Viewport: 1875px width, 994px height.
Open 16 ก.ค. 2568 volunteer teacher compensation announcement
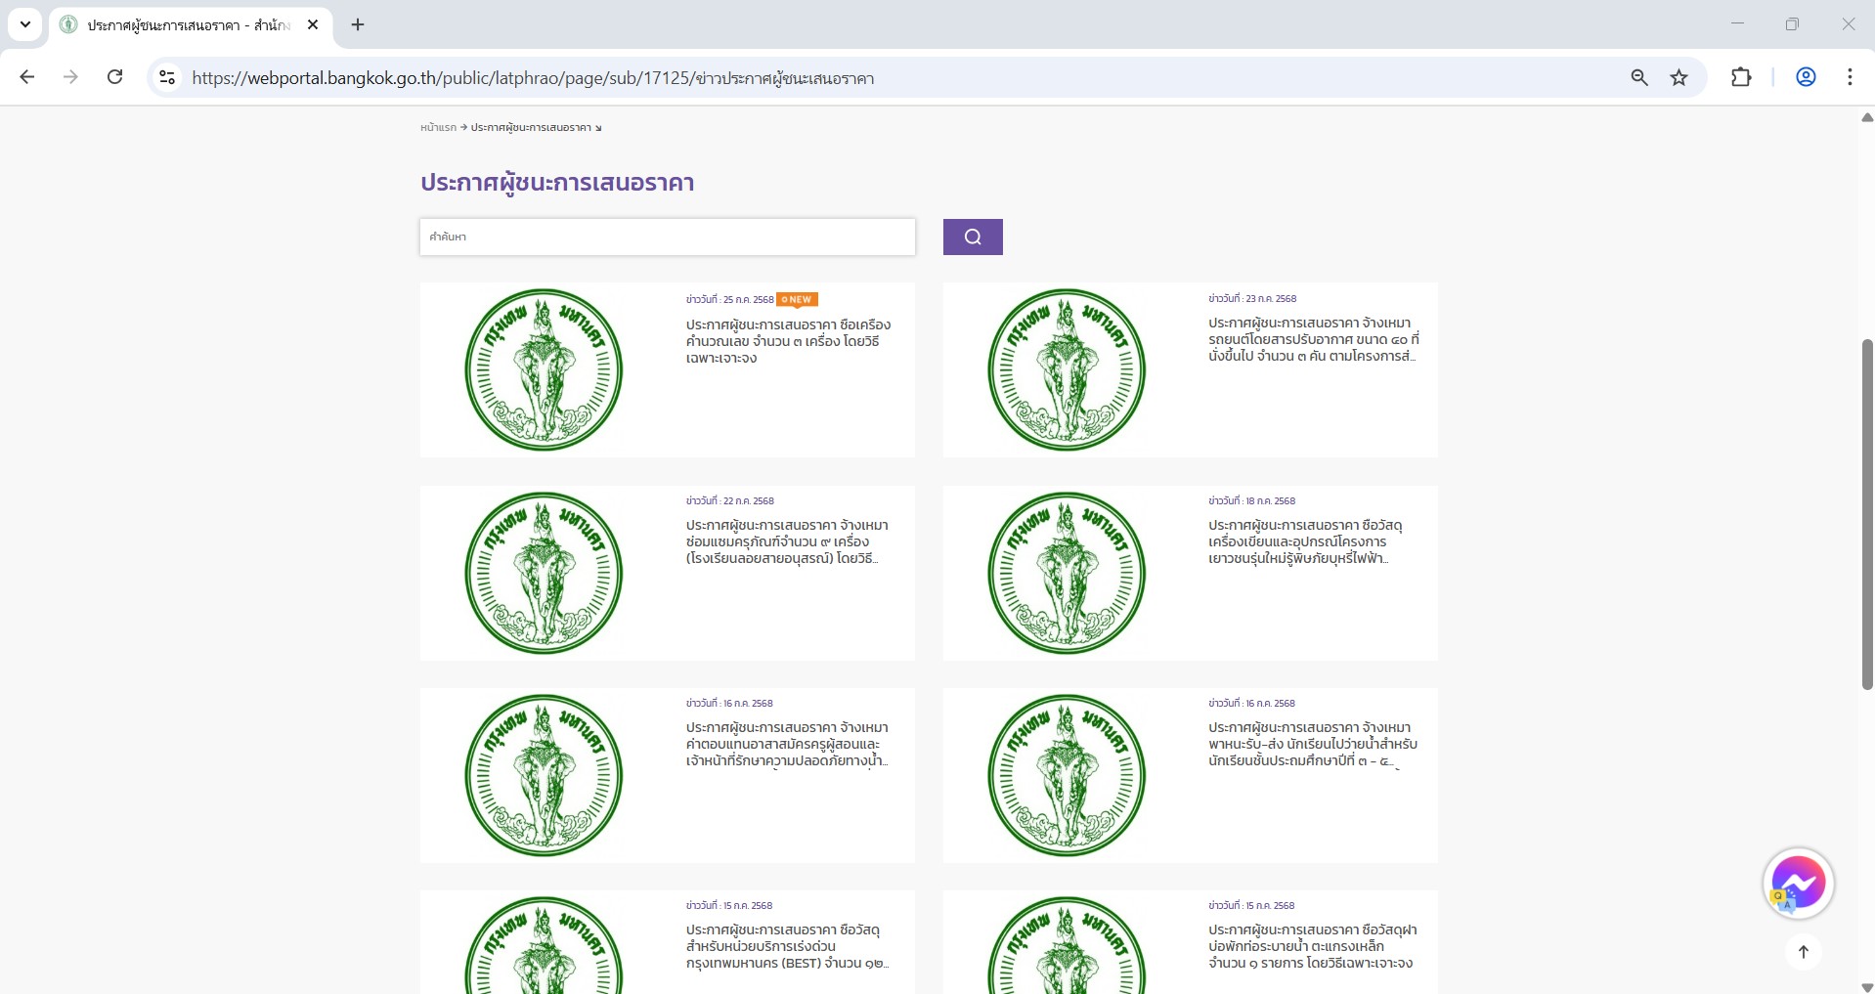(x=787, y=744)
